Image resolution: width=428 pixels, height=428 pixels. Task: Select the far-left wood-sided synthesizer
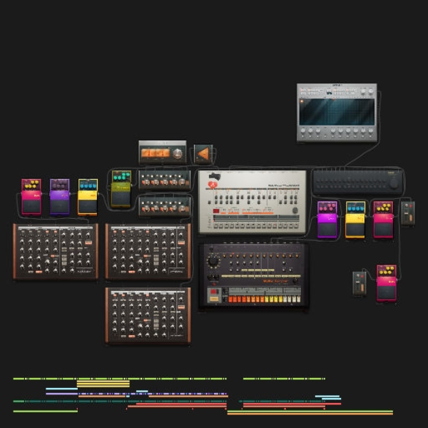pyautogui.click(x=56, y=251)
